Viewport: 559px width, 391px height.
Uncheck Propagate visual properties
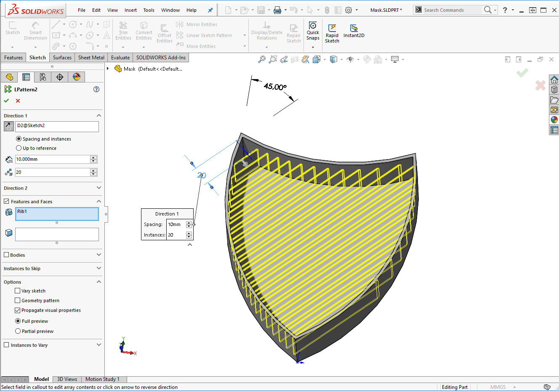pos(18,310)
